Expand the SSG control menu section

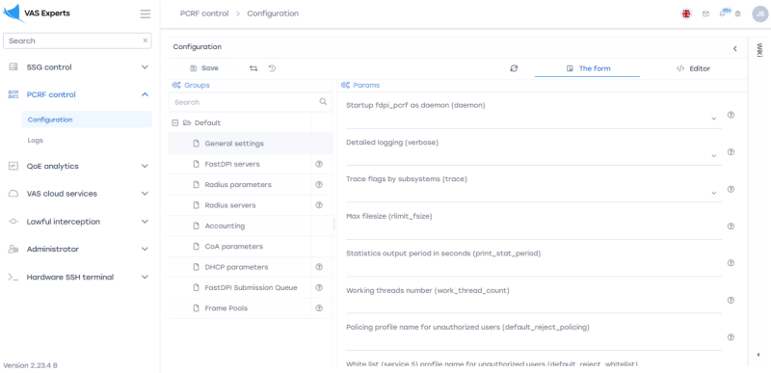click(80, 67)
